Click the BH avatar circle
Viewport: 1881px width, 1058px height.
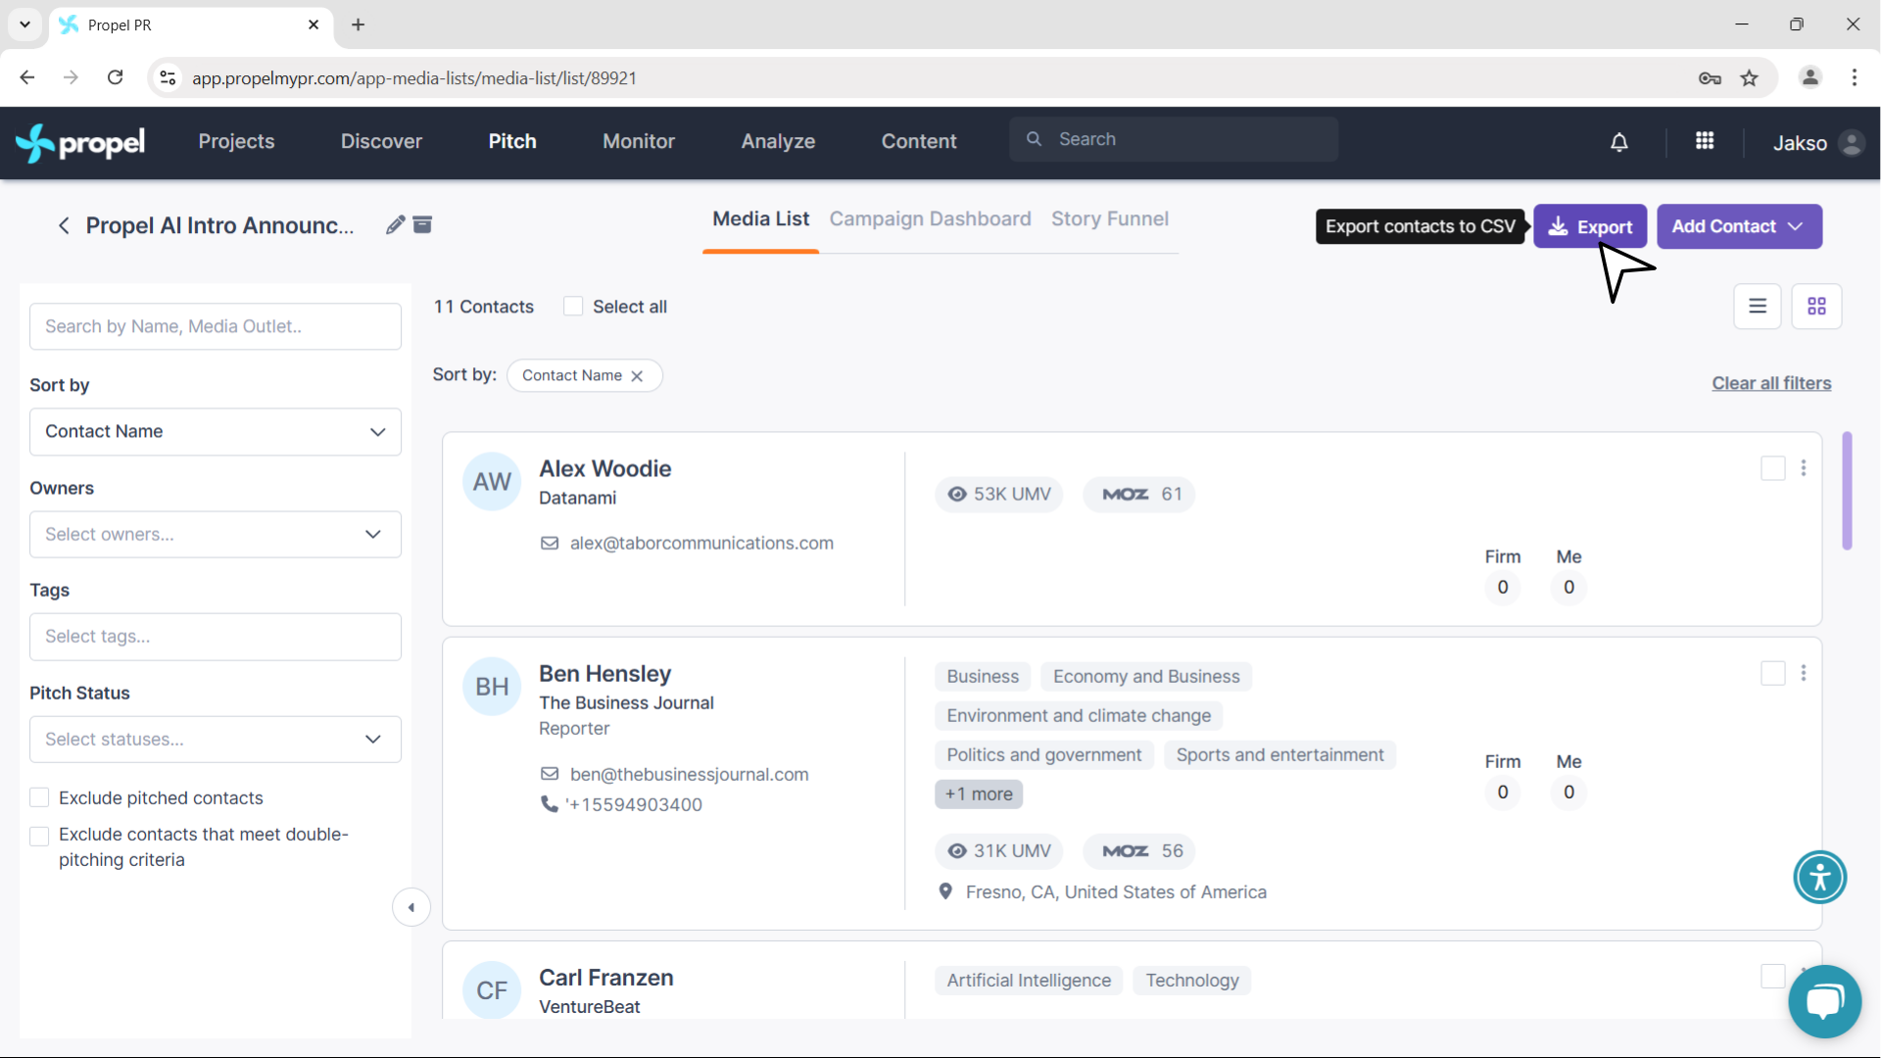(x=492, y=687)
